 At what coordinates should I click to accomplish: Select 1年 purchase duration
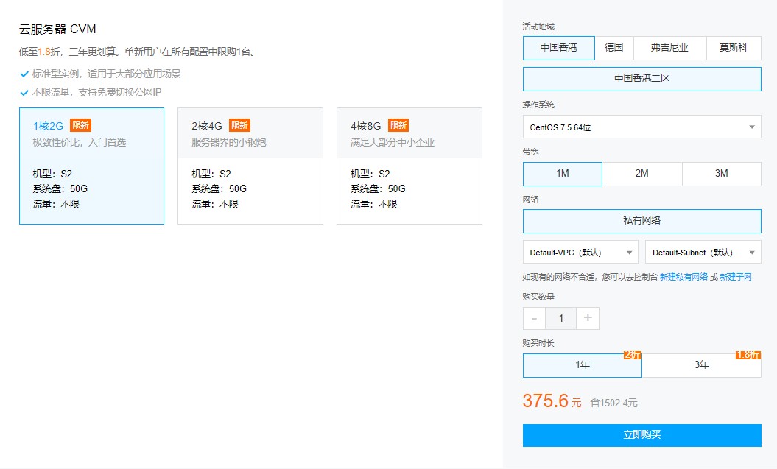(583, 365)
